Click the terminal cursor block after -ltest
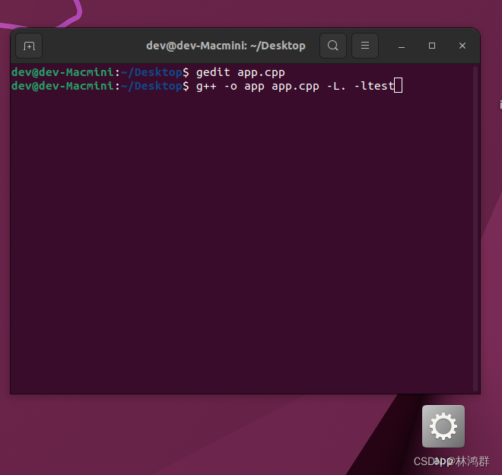Screen dimensions: 502x475 pos(399,86)
